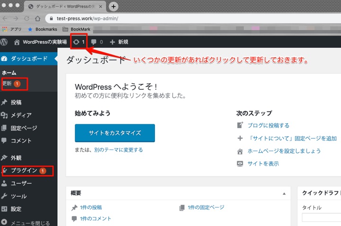
Task: Open a new browser tab with plus button
Action: (113, 7)
